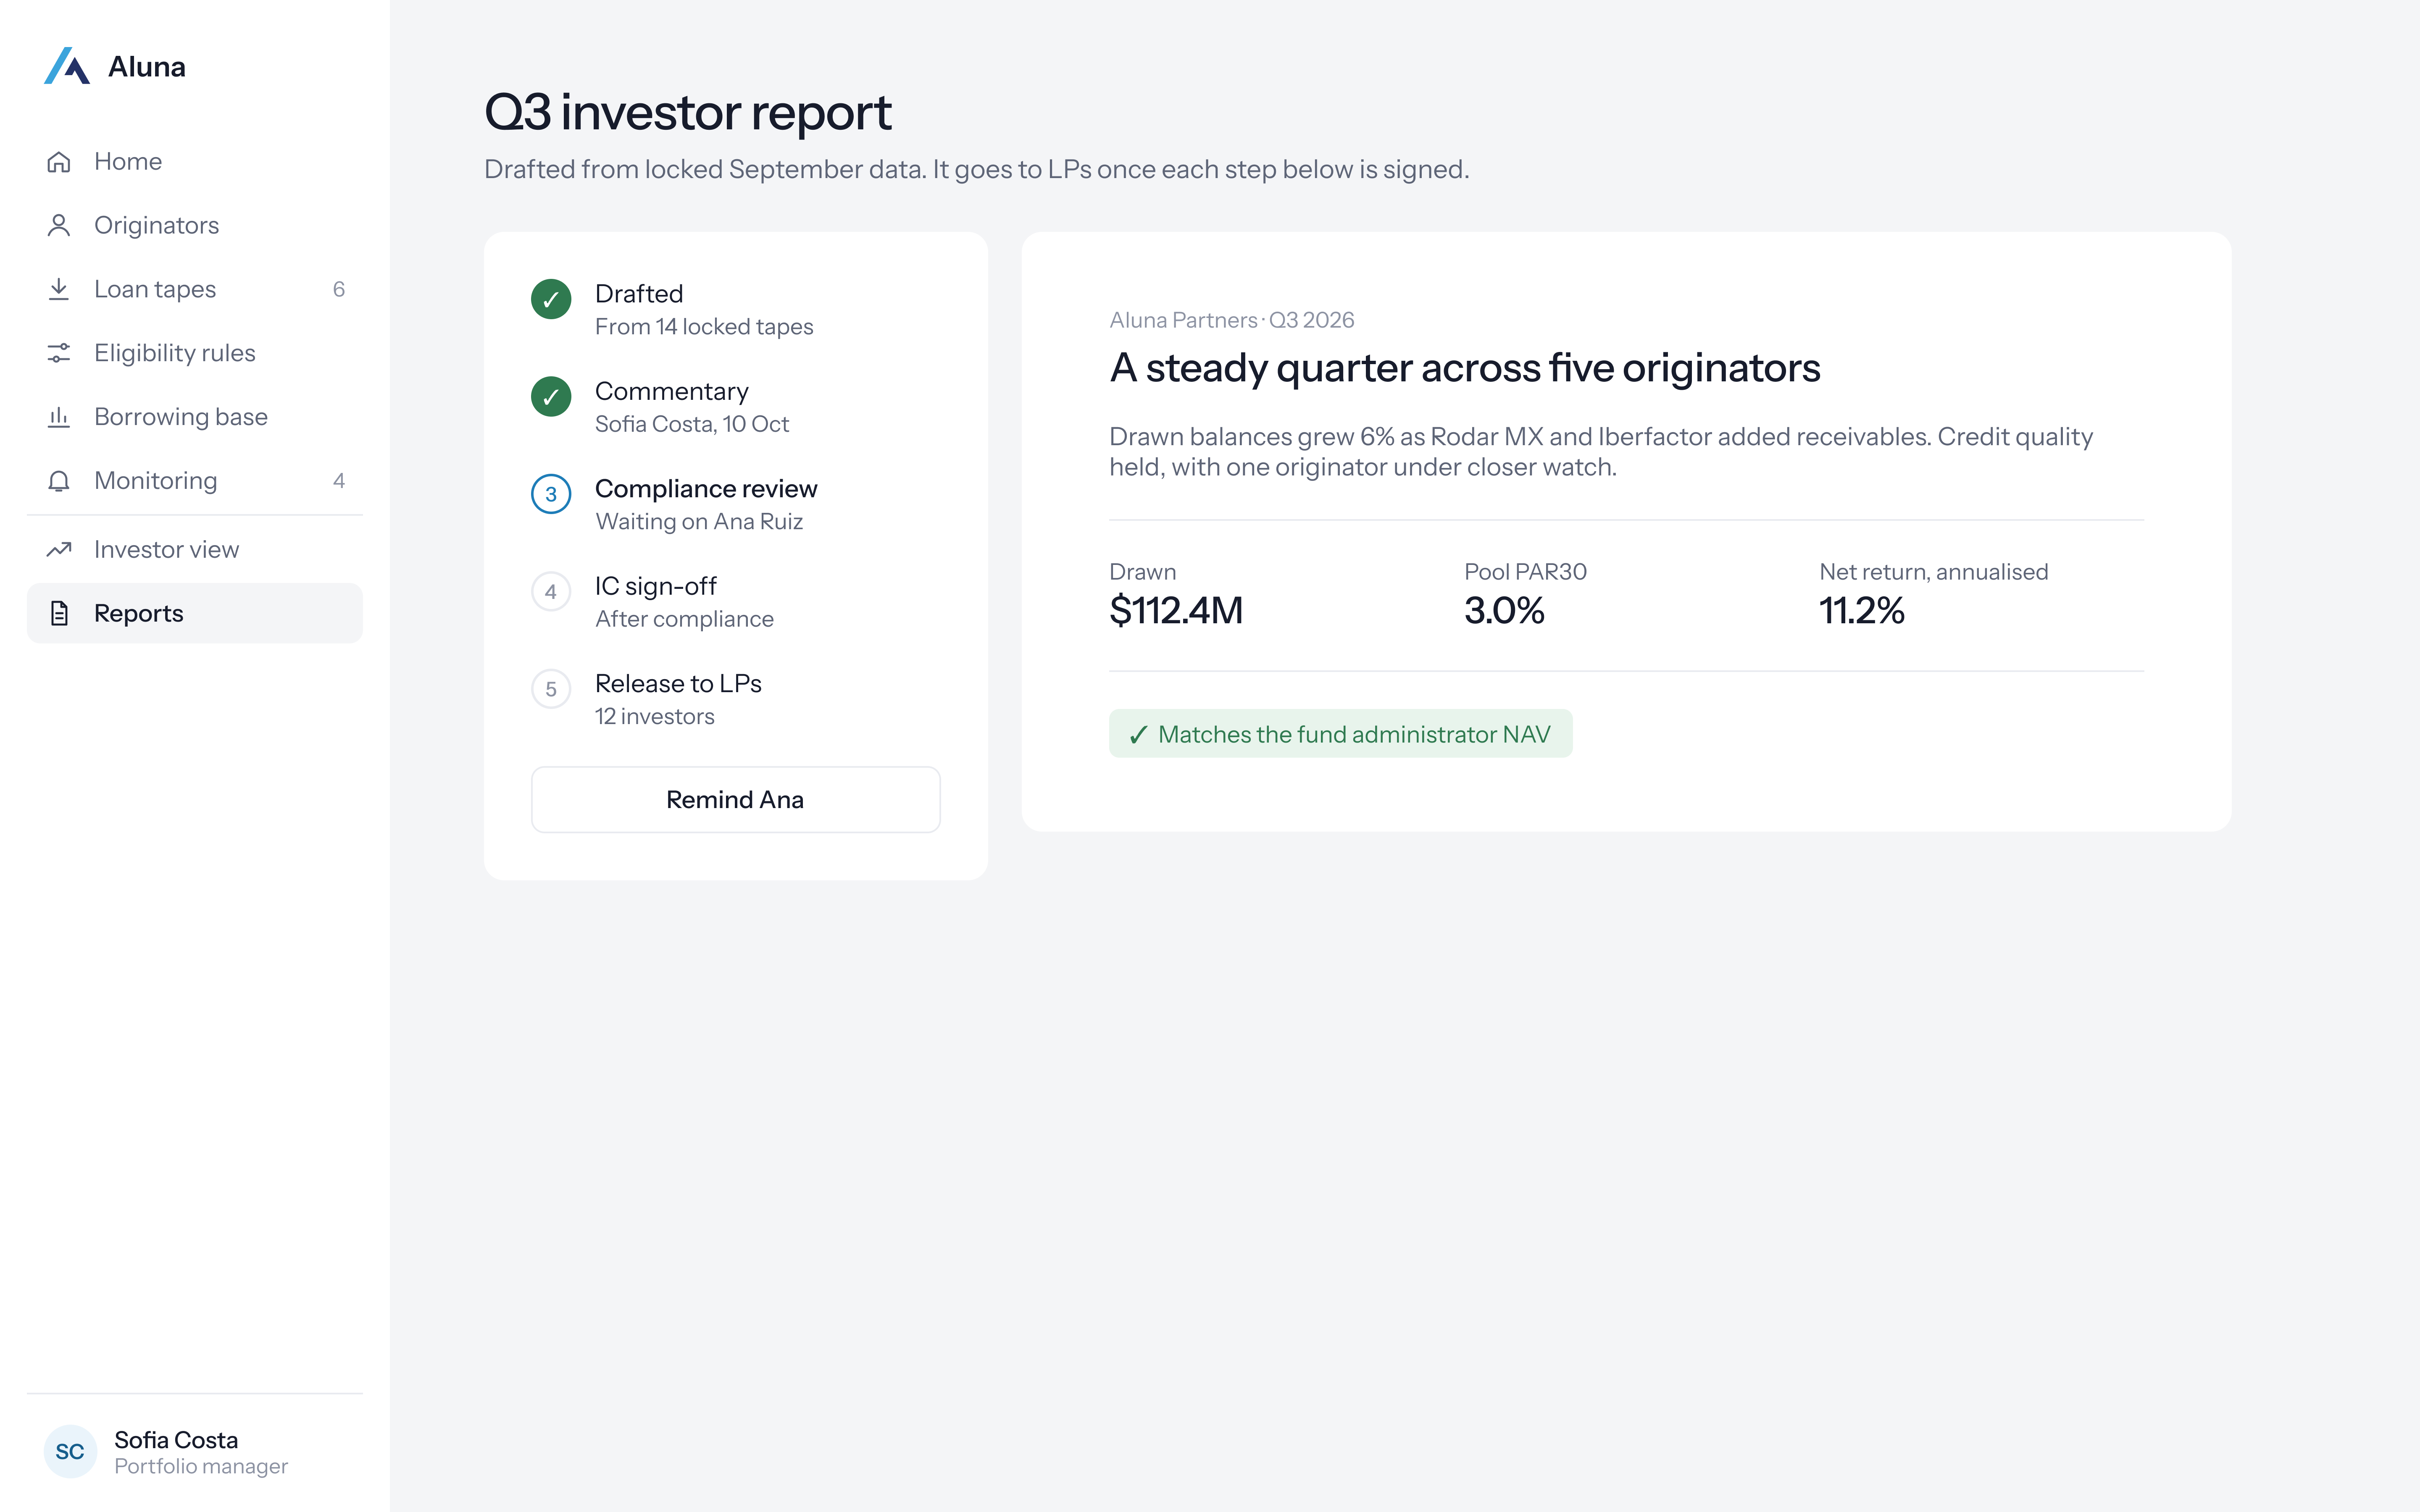Click the Loan tapes download icon
Screen dimensions: 2420x1512
tap(59, 289)
